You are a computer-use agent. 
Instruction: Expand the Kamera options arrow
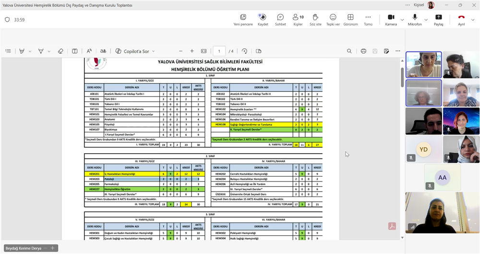[402, 20]
